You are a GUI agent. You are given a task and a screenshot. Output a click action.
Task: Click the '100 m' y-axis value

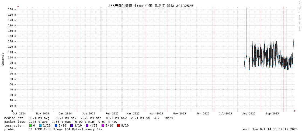[x=12, y=58]
